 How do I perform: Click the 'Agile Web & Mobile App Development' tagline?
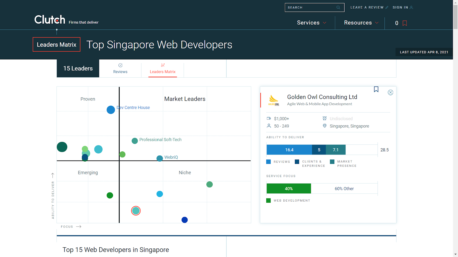[319, 104]
